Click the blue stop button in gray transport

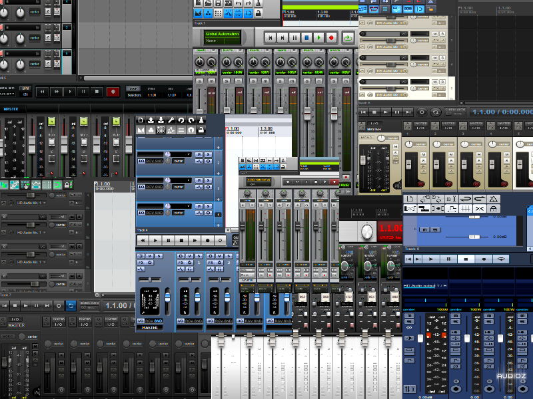tap(306, 38)
